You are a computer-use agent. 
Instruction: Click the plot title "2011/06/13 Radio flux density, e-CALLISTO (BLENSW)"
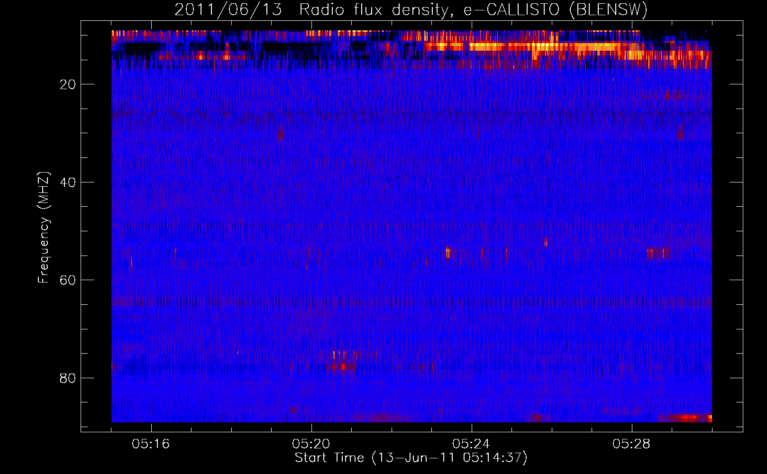click(411, 10)
